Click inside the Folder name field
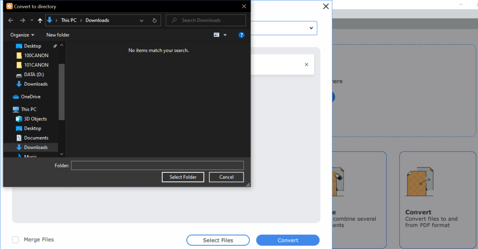 pyautogui.click(x=157, y=165)
